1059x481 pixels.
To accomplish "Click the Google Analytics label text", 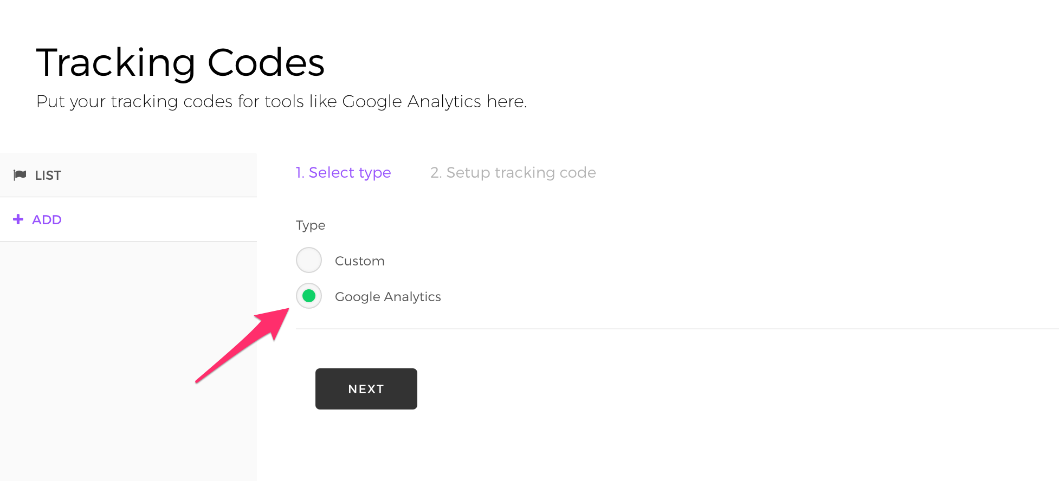I will click(x=388, y=297).
